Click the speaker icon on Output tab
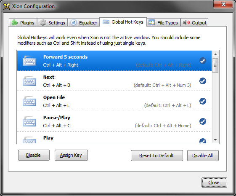The image size is (236, 196). [186, 22]
